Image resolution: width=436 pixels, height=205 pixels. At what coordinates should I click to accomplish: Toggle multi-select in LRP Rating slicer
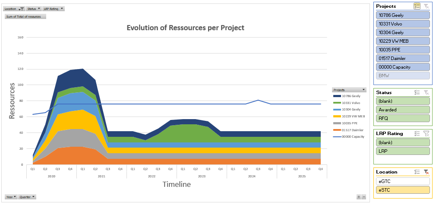[417, 133]
